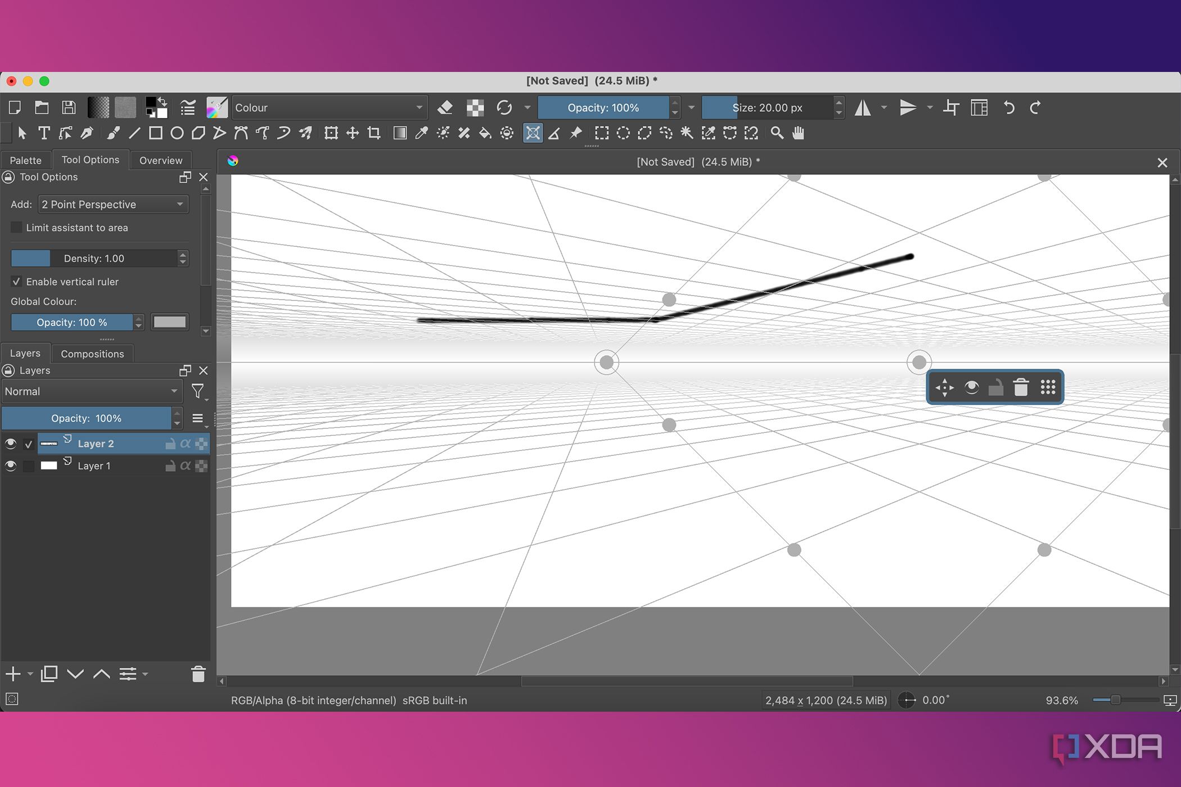The height and width of the screenshot is (787, 1181).
Task: Select the Pan hand tool
Action: (798, 133)
